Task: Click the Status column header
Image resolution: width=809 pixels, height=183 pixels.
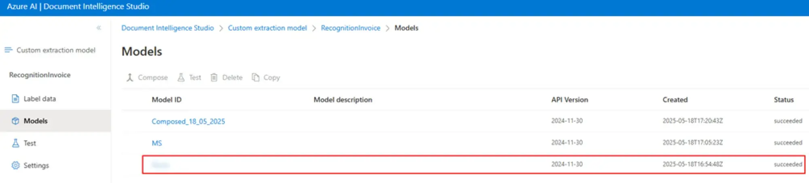Action: click(x=784, y=100)
